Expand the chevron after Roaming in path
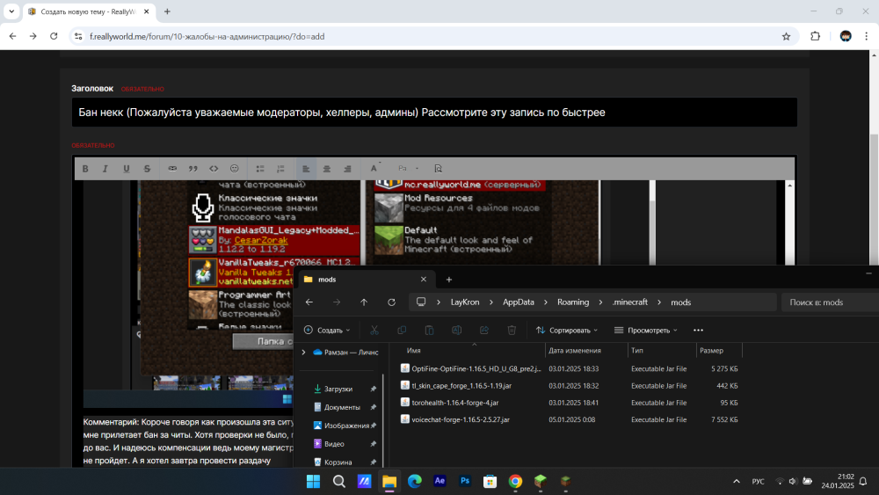879x495 pixels. click(x=600, y=302)
